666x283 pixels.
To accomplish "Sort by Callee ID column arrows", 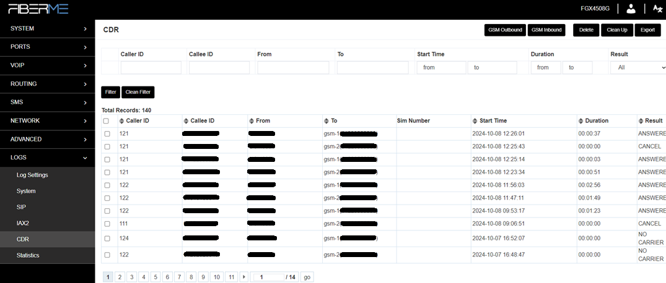I will 186,121.
